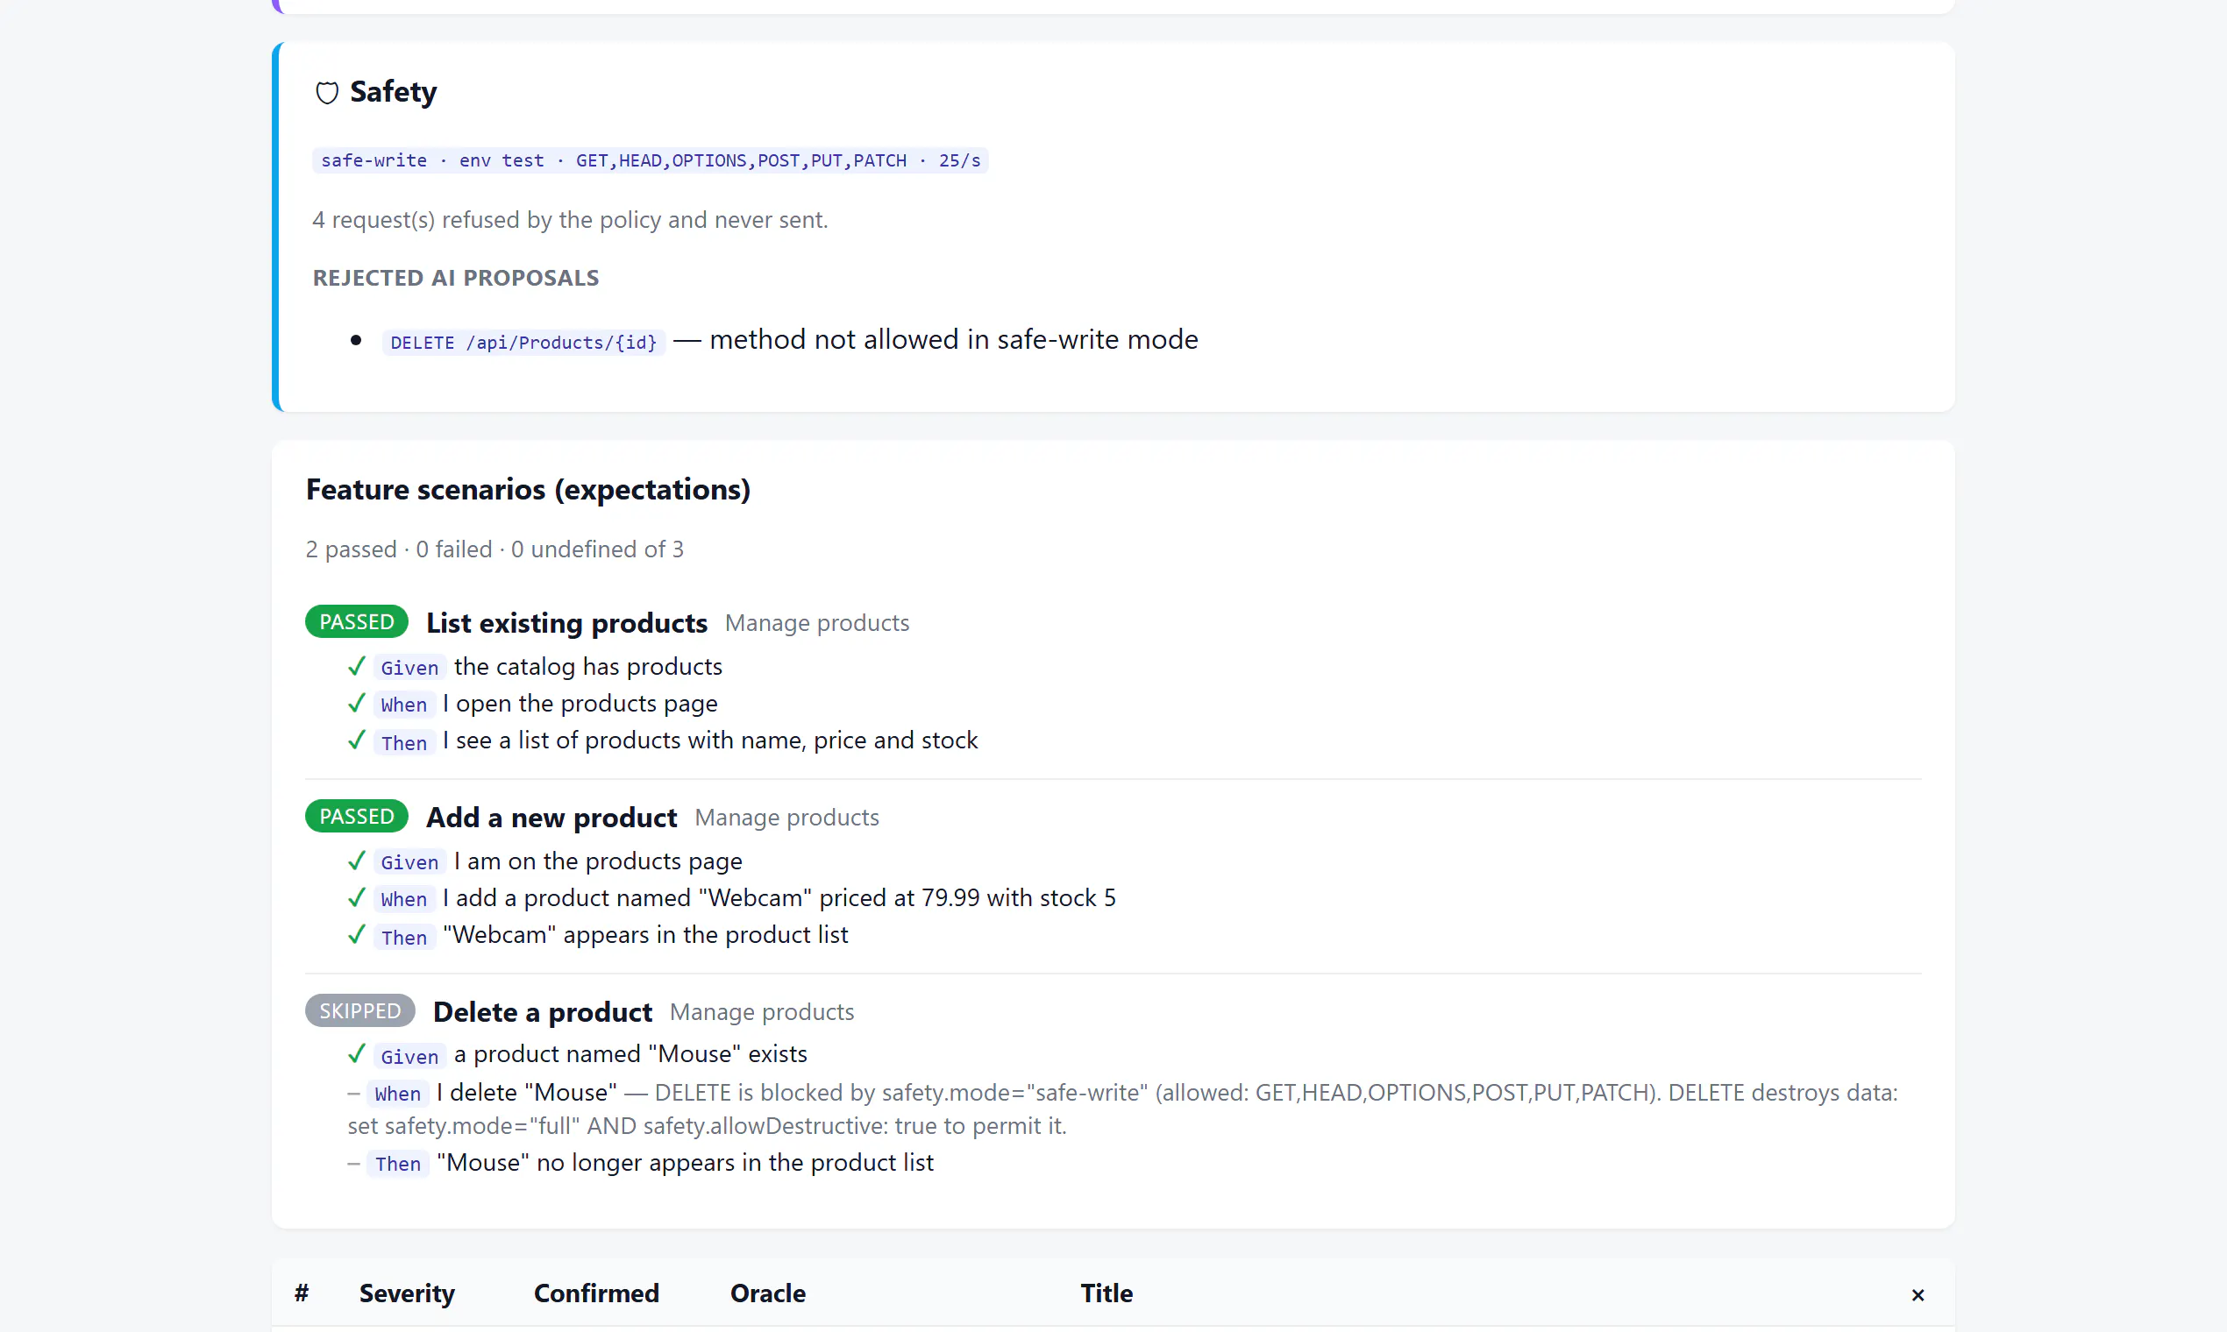
Task: Select Given keyword in 'I am on the products page'
Action: tap(409, 862)
